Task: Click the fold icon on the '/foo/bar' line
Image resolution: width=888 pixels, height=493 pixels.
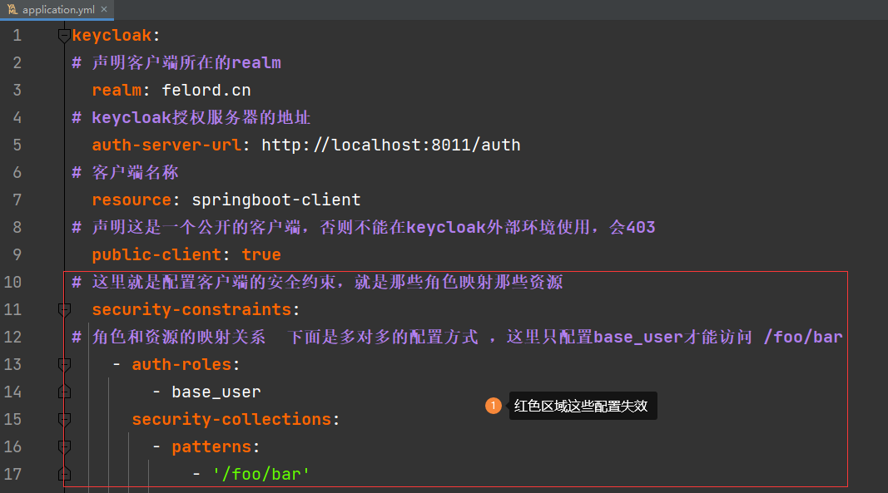Action: (x=64, y=474)
